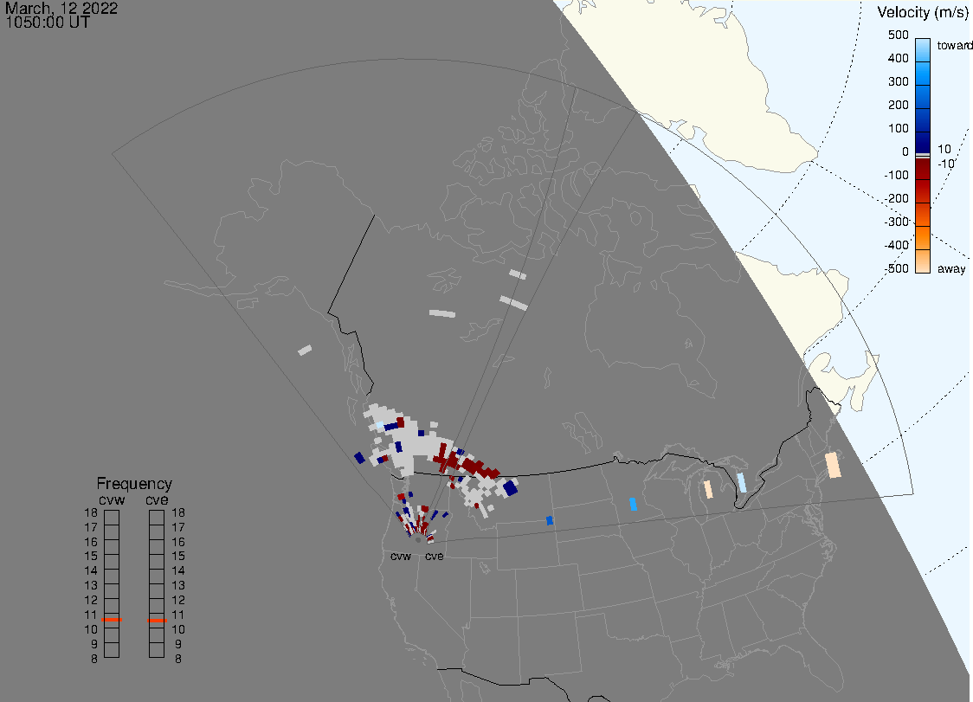Click the peach data cell over Lake Michigan

tap(708, 489)
